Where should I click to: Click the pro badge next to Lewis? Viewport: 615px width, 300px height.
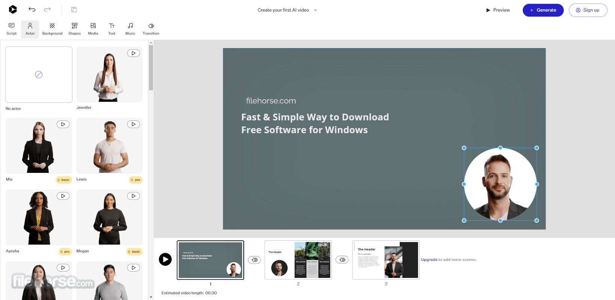tap(136, 180)
